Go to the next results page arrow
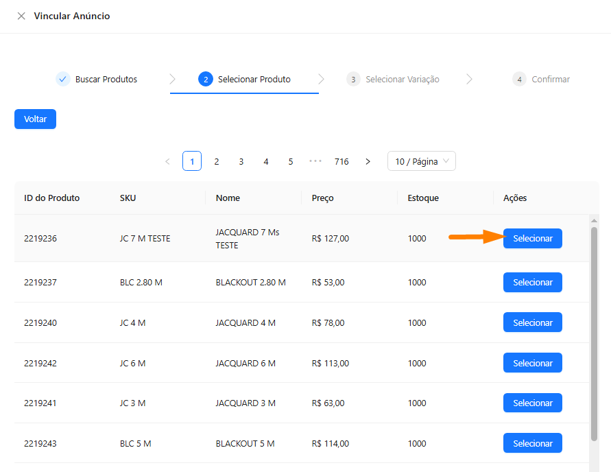The height and width of the screenshot is (472, 611). click(x=368, y=161)
